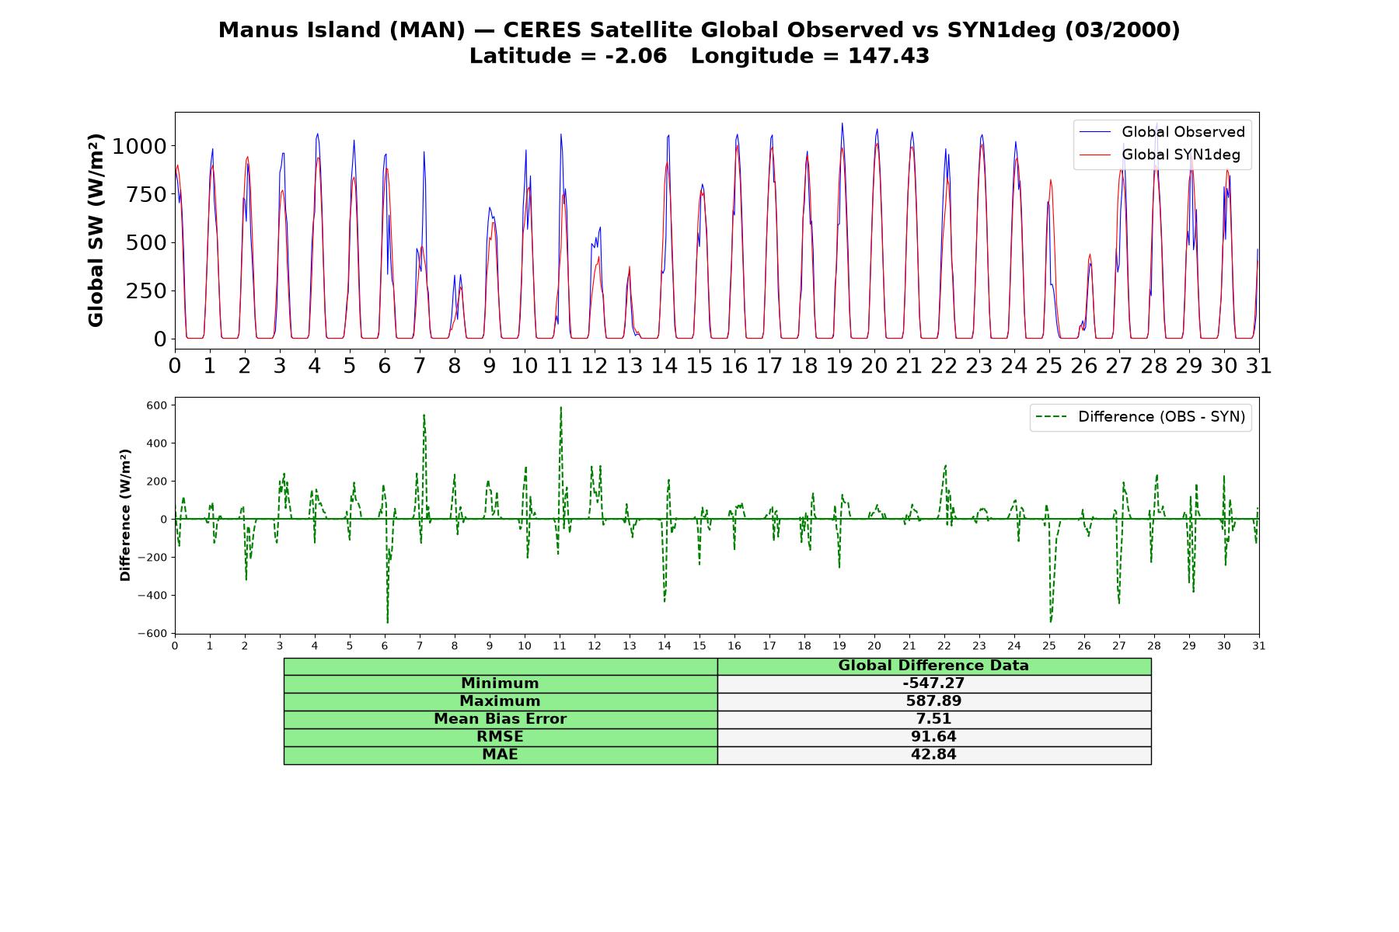Click the Difference (OBS - SYN) legend label
This screenshot has width=1399, height=932.
[x=1140, y=417]
